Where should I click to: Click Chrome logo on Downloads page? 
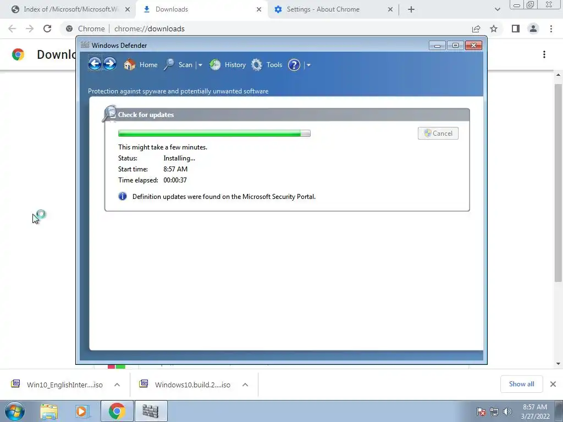click(x=18, y=54)
